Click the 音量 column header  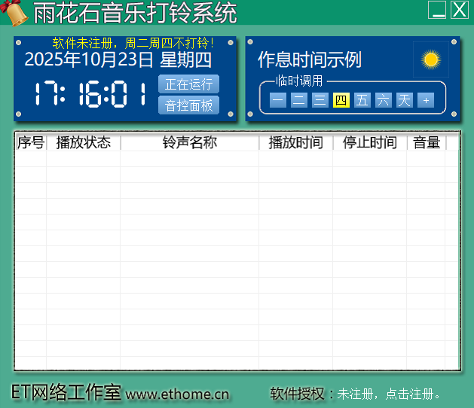pos(427,142)
